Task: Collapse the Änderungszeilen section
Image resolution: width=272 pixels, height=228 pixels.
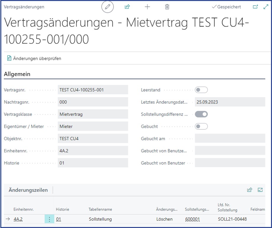Action: pos(28,190)
